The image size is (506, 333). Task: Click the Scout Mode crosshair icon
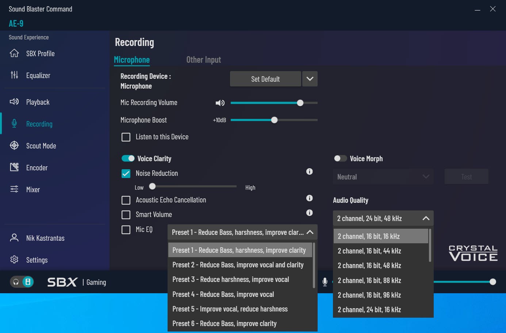tap(14, 146)
